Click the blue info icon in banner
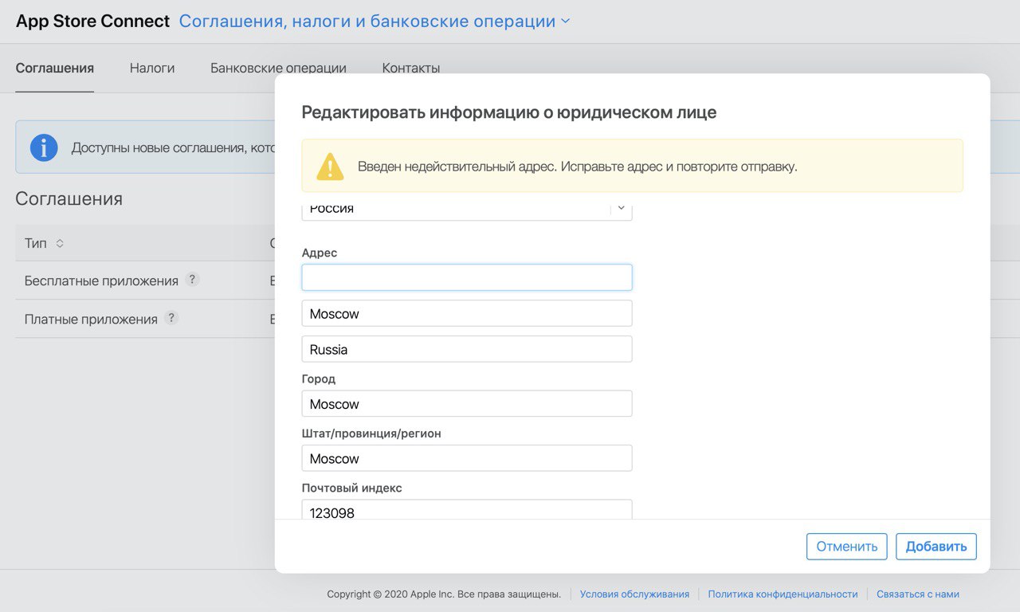Image resolution: width=1020 pixels, height=612 pixels. click(x=44, y=147)
